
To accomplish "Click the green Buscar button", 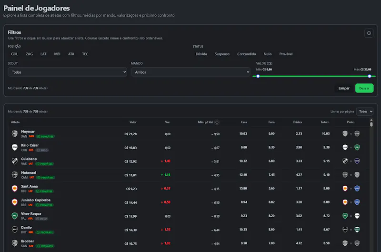I will click(364, 88).
